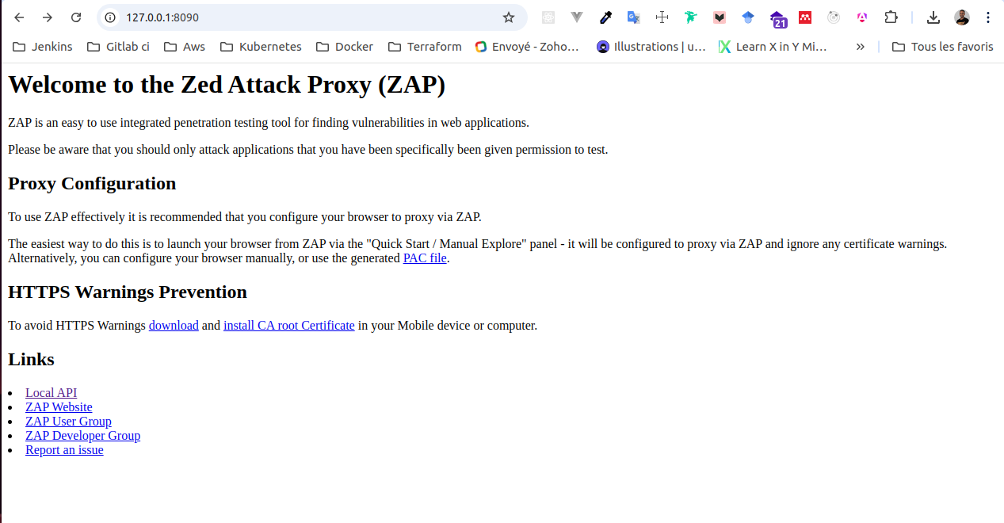Open the Extensions puzzle-piece menu
Viewport: 1004px width, 523px height.
click(891, 17)
